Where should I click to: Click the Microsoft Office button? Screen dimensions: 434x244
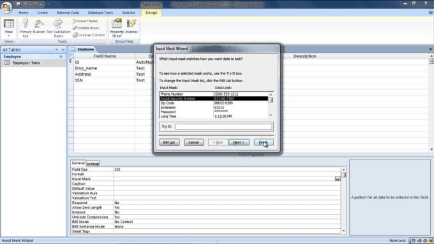click(x=6, y=7)
